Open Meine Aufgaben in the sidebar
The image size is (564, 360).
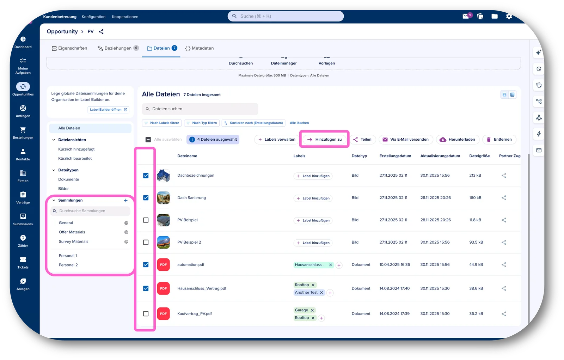pos(23,66)
